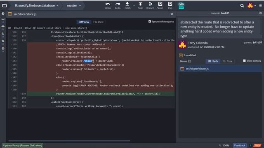The width and height of the screenshot is (264, 148).
Task: Select src/store/store.js in modified files list
Action: (220, 69)
